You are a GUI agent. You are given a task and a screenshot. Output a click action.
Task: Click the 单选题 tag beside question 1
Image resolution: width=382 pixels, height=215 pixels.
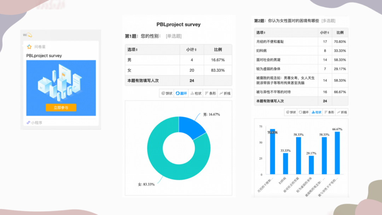tap(174, 36)
